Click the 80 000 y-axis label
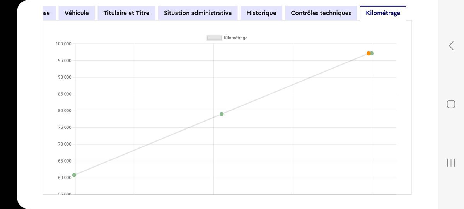The width and height of the screenshot is (464, 209). pyautogui.click(x=65, y=111)
